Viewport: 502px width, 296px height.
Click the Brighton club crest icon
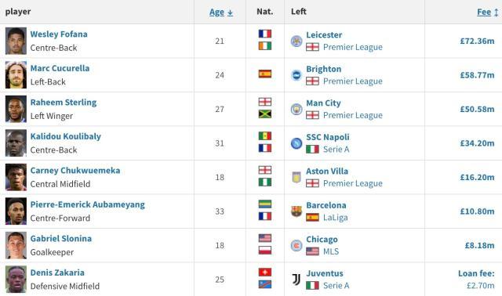pos(296,75)
